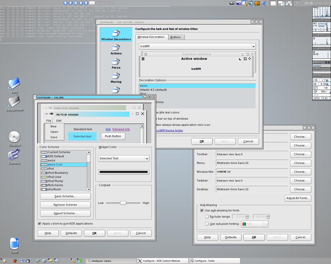
Task: Click OK in Configure Colors dialog
Action: coord(95,233)
